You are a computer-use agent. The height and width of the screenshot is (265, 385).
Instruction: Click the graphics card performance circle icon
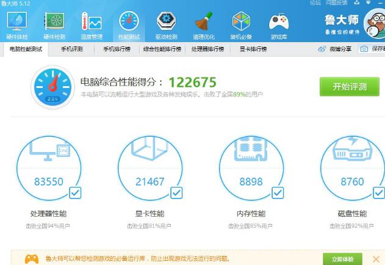point(150,168)
